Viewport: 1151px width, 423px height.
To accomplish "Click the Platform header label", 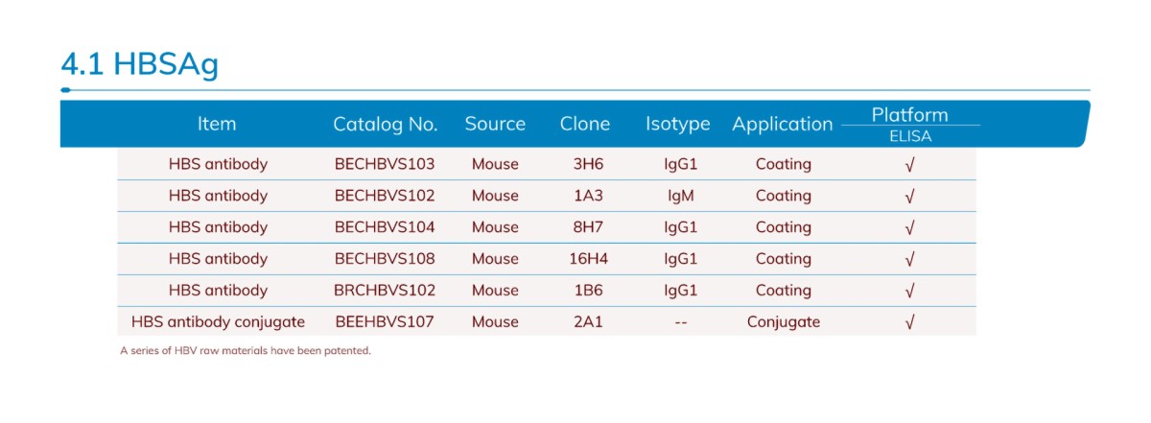I will [909, 115].
